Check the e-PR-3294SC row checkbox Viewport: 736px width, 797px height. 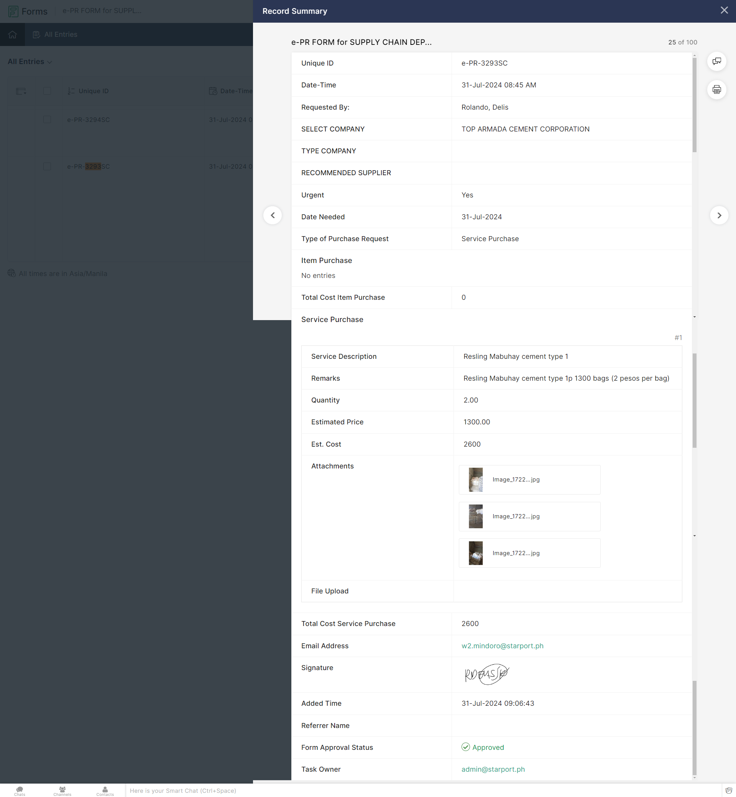click(47, 120)
